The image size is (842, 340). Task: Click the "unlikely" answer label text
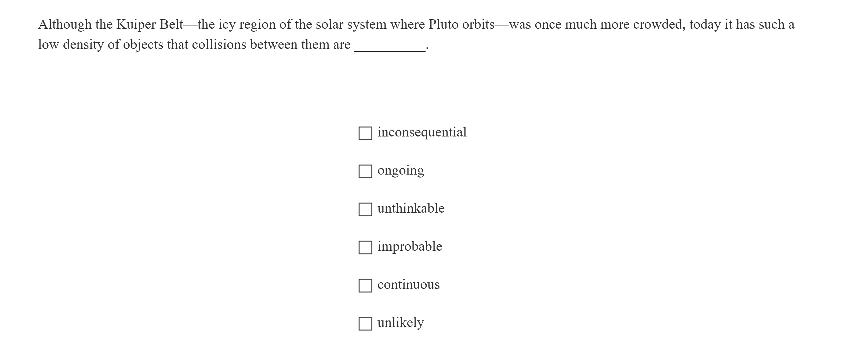tap(400, 323)
